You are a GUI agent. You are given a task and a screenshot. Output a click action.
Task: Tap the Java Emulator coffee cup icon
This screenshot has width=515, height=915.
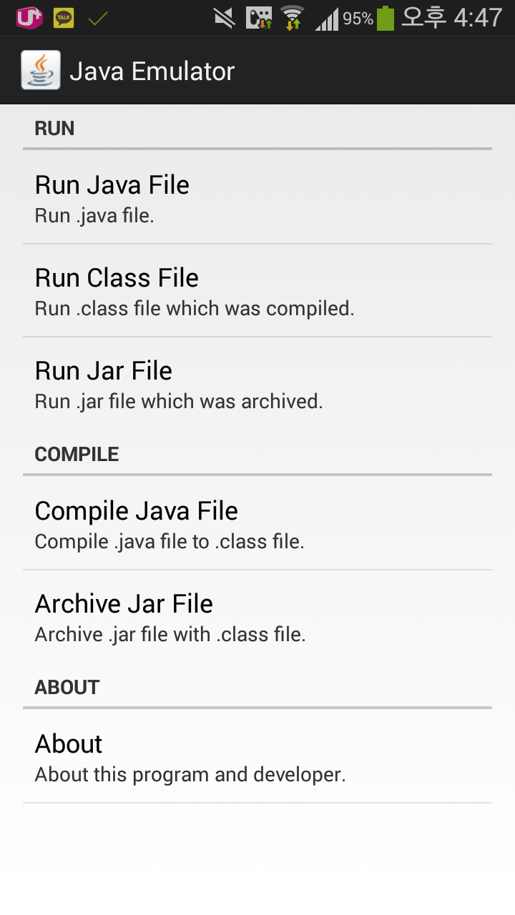point(41,71)
